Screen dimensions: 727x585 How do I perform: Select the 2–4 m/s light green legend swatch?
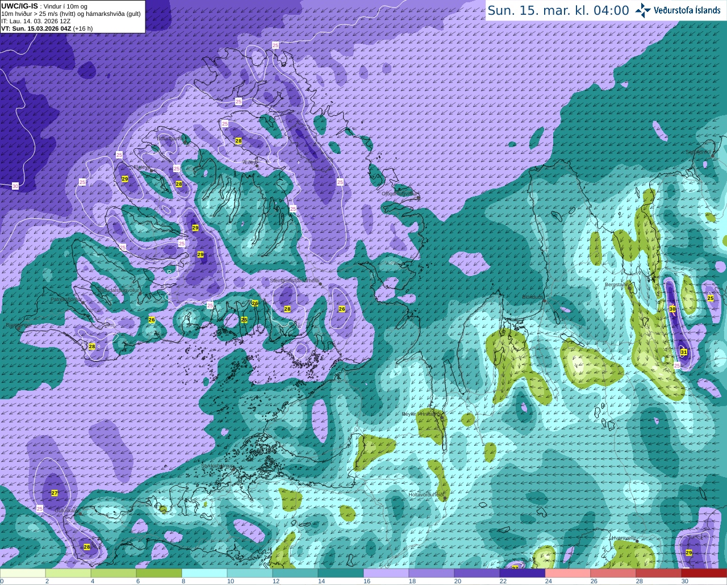(68, 573)
